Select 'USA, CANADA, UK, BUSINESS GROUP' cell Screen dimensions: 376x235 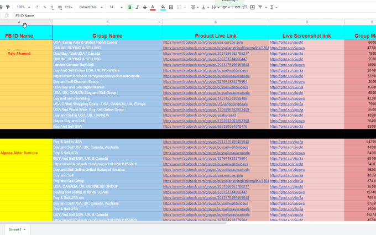pos(107,186)
